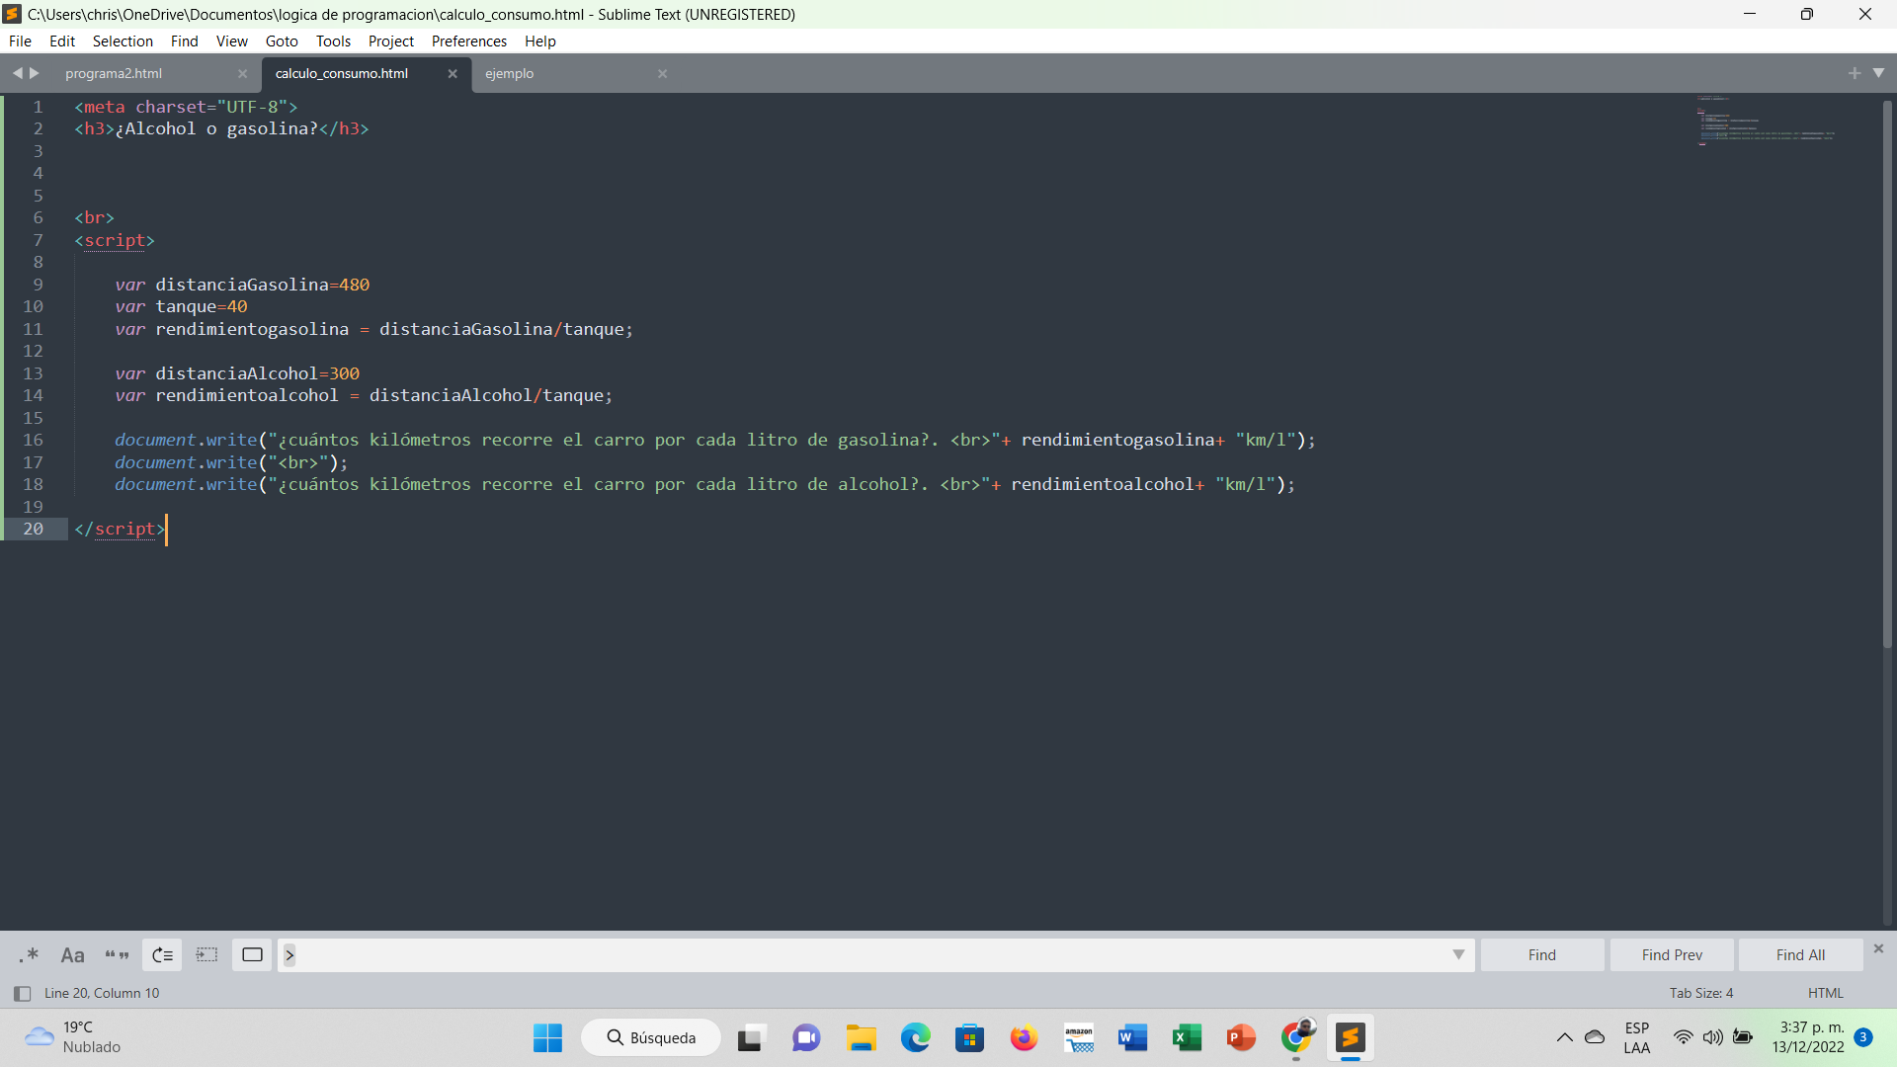
Task: Click the minimap code preview
Action: tap(1766, 121)
